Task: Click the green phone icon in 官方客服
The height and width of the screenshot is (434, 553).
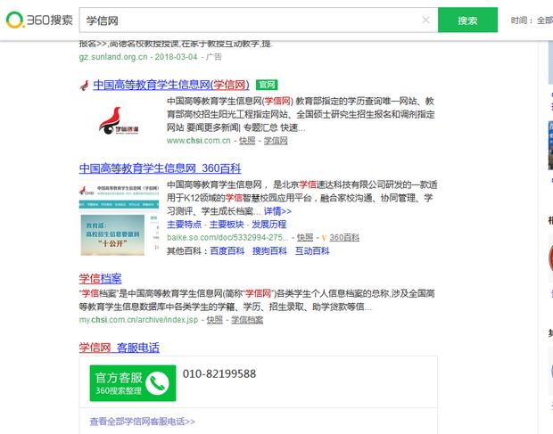Action: [158, 382]
